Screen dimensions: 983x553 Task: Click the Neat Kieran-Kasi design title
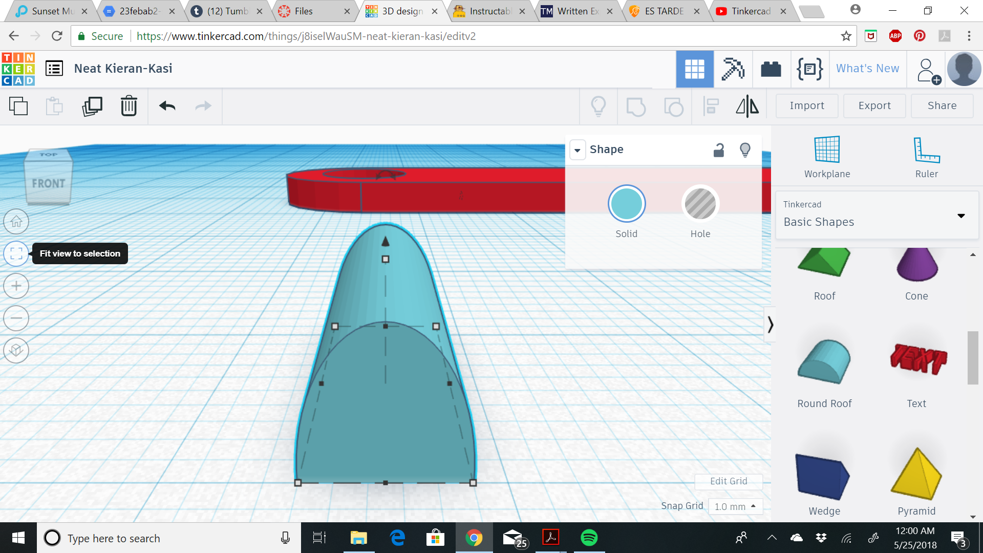tap(123, 69)
